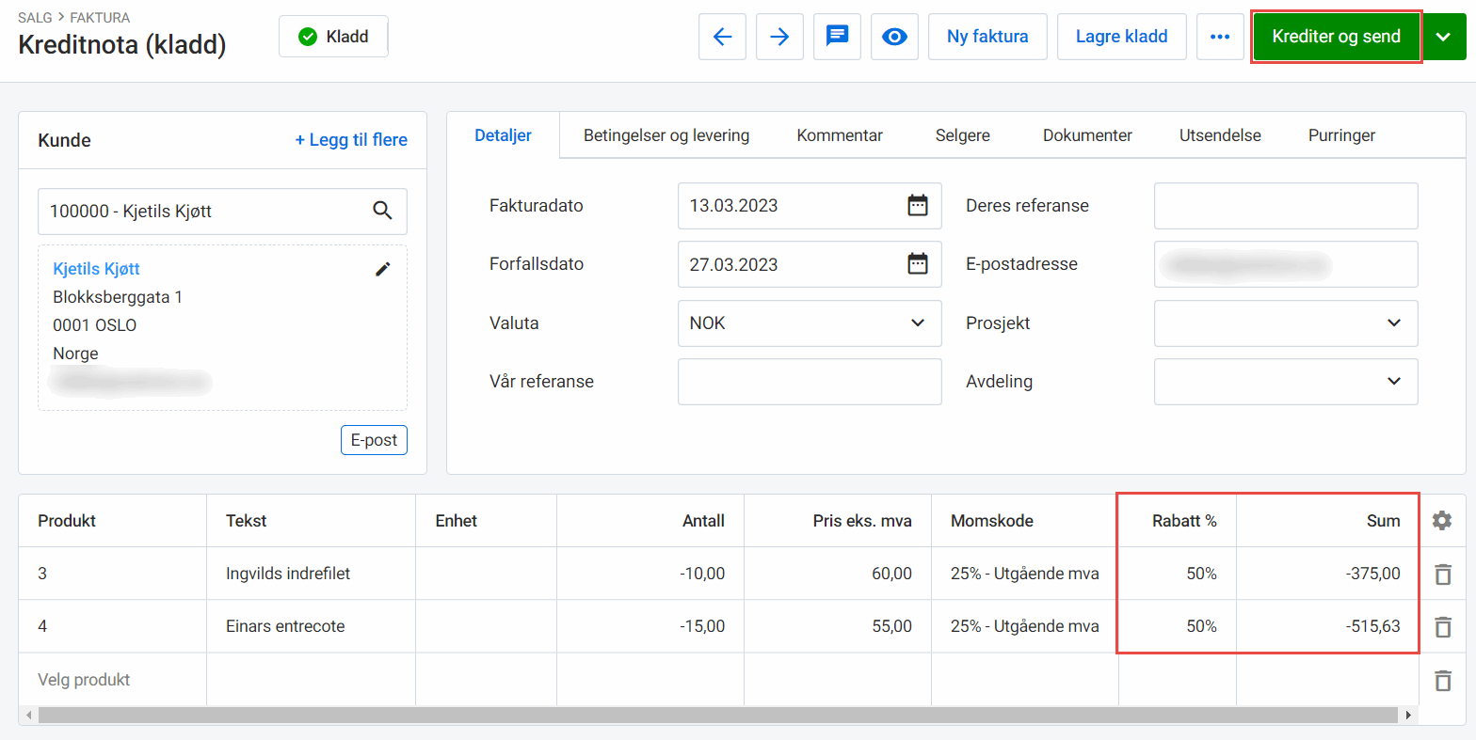Click Momskode cell for Einars entrecote

point(1024,626)
